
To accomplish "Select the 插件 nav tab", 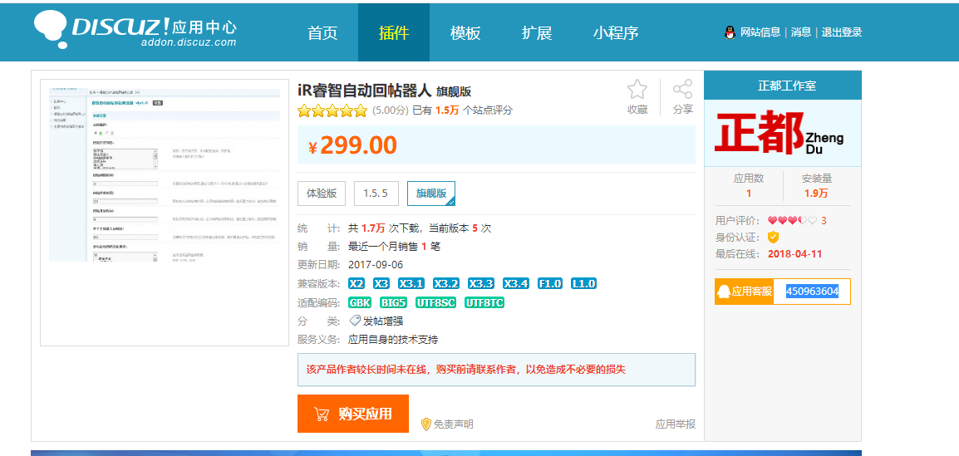I will 394,33.
